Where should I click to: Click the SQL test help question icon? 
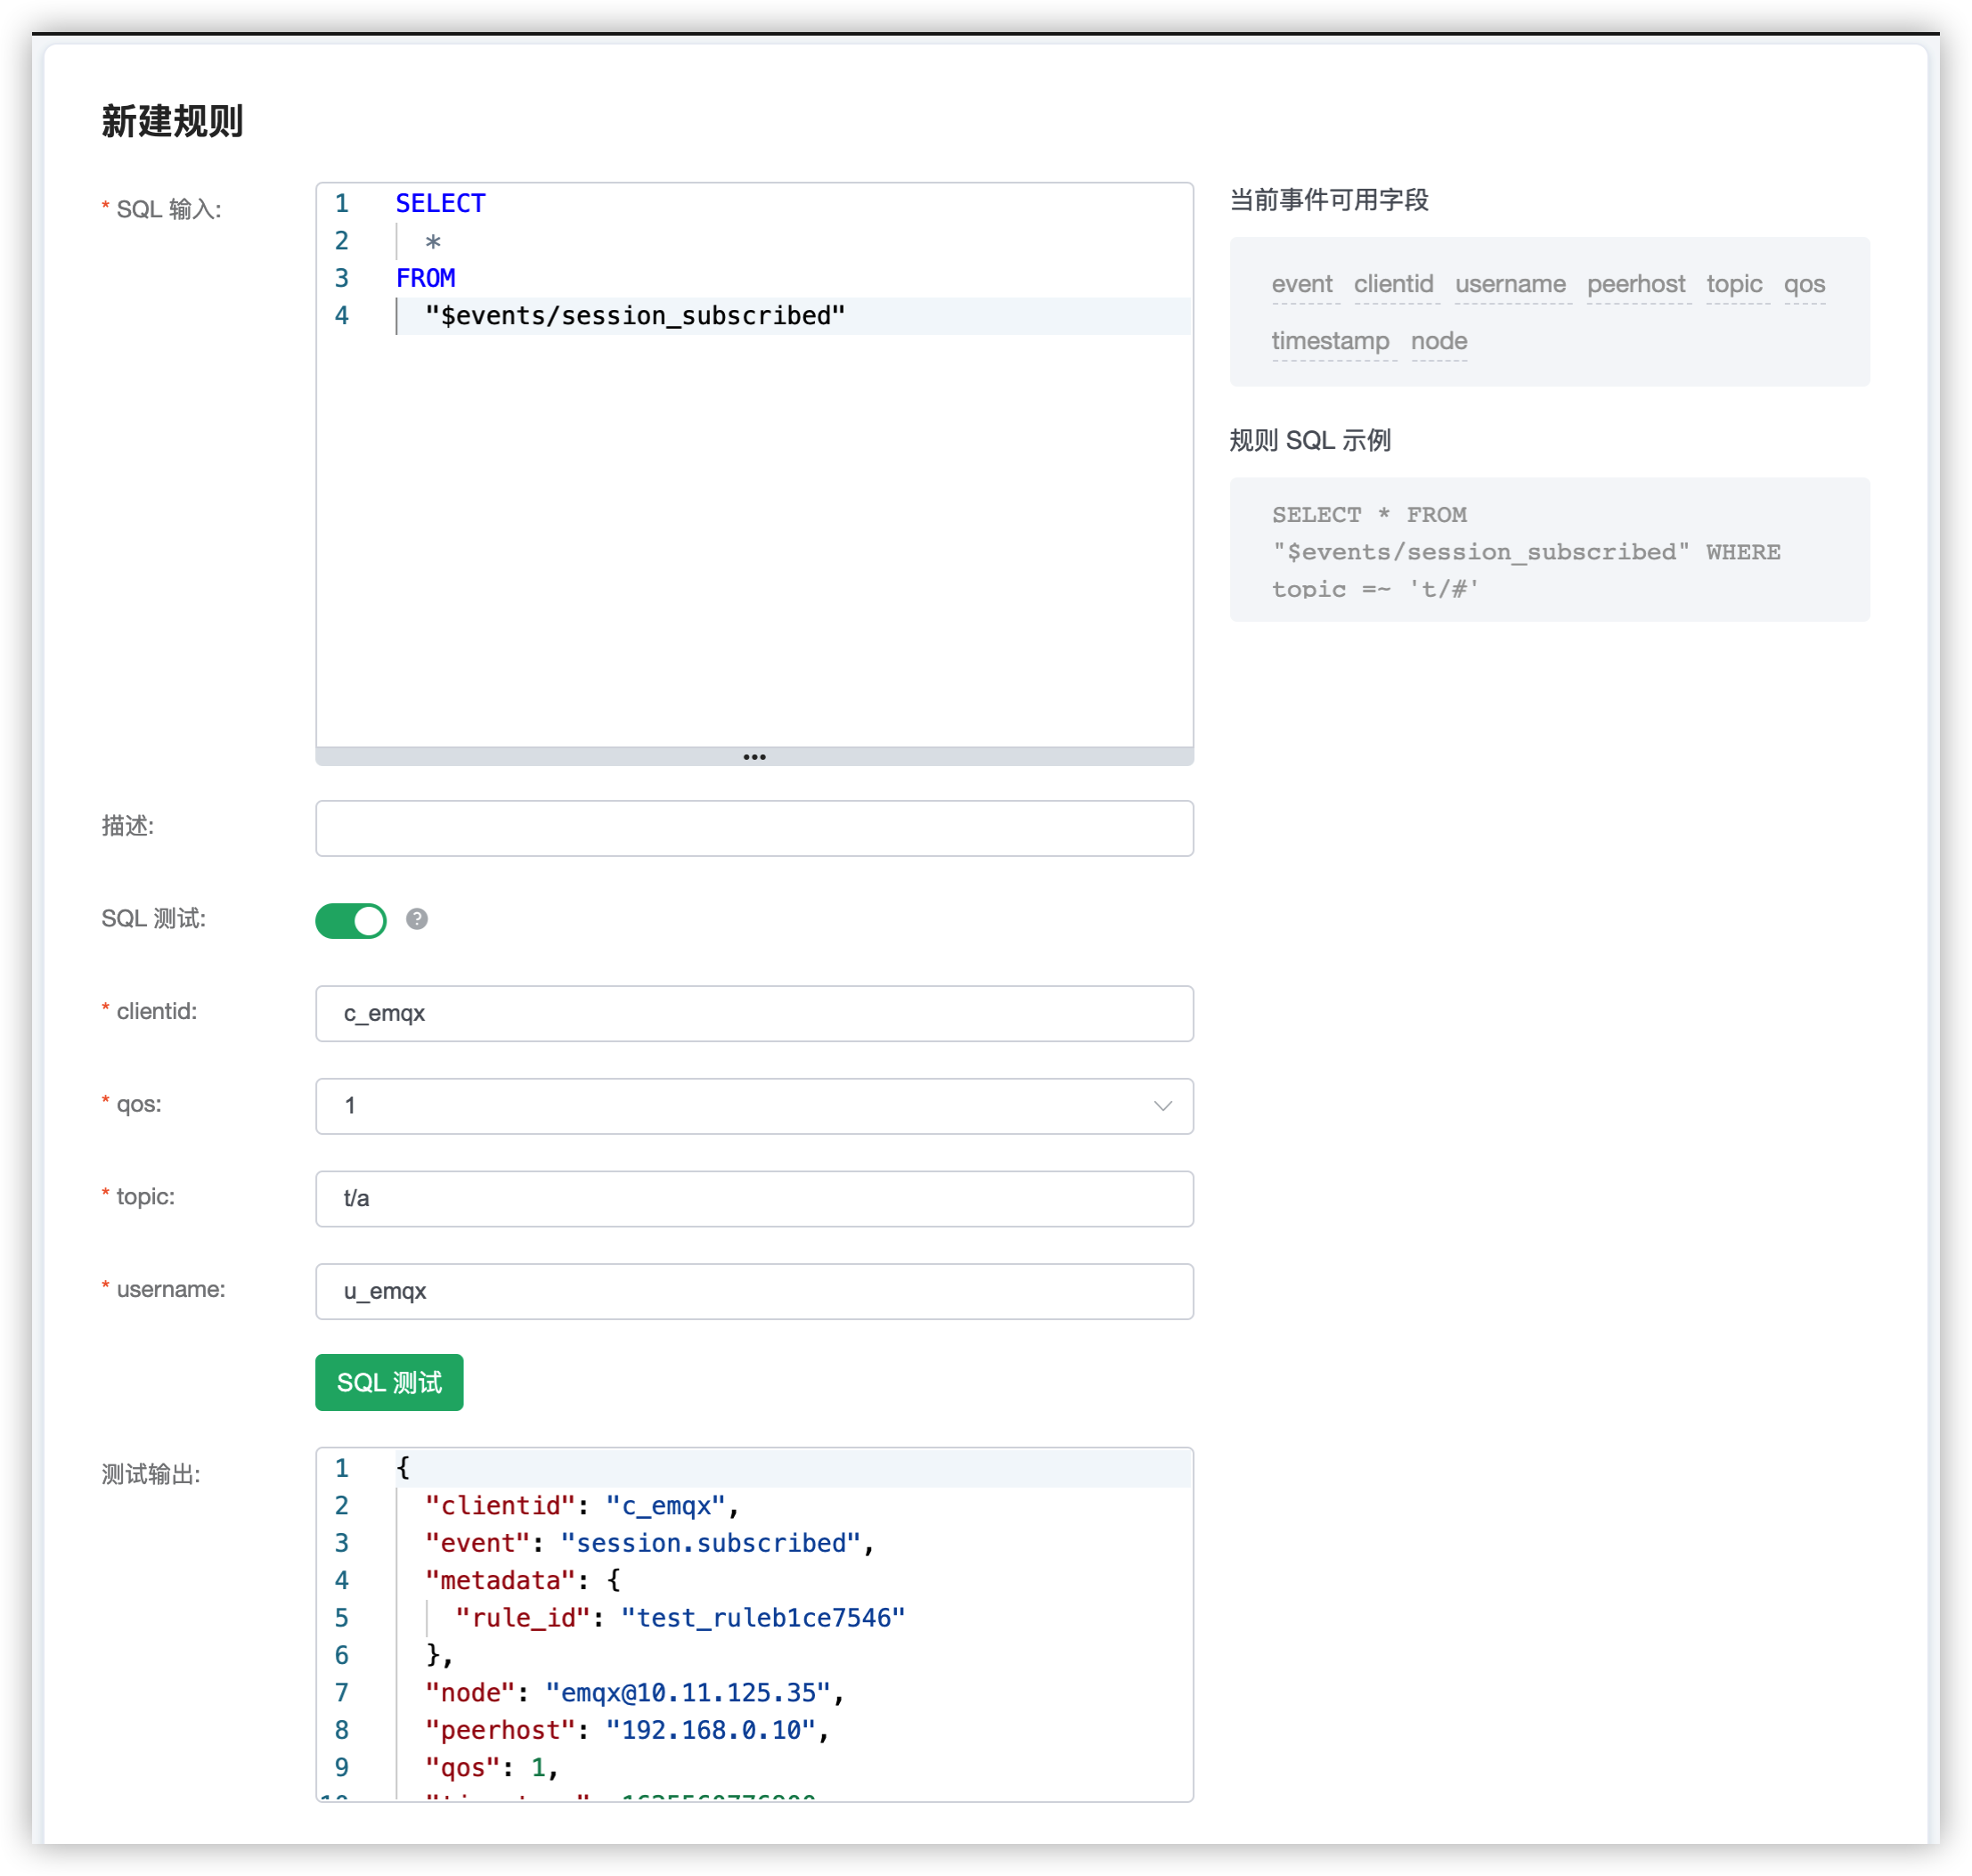click(417, 919)
